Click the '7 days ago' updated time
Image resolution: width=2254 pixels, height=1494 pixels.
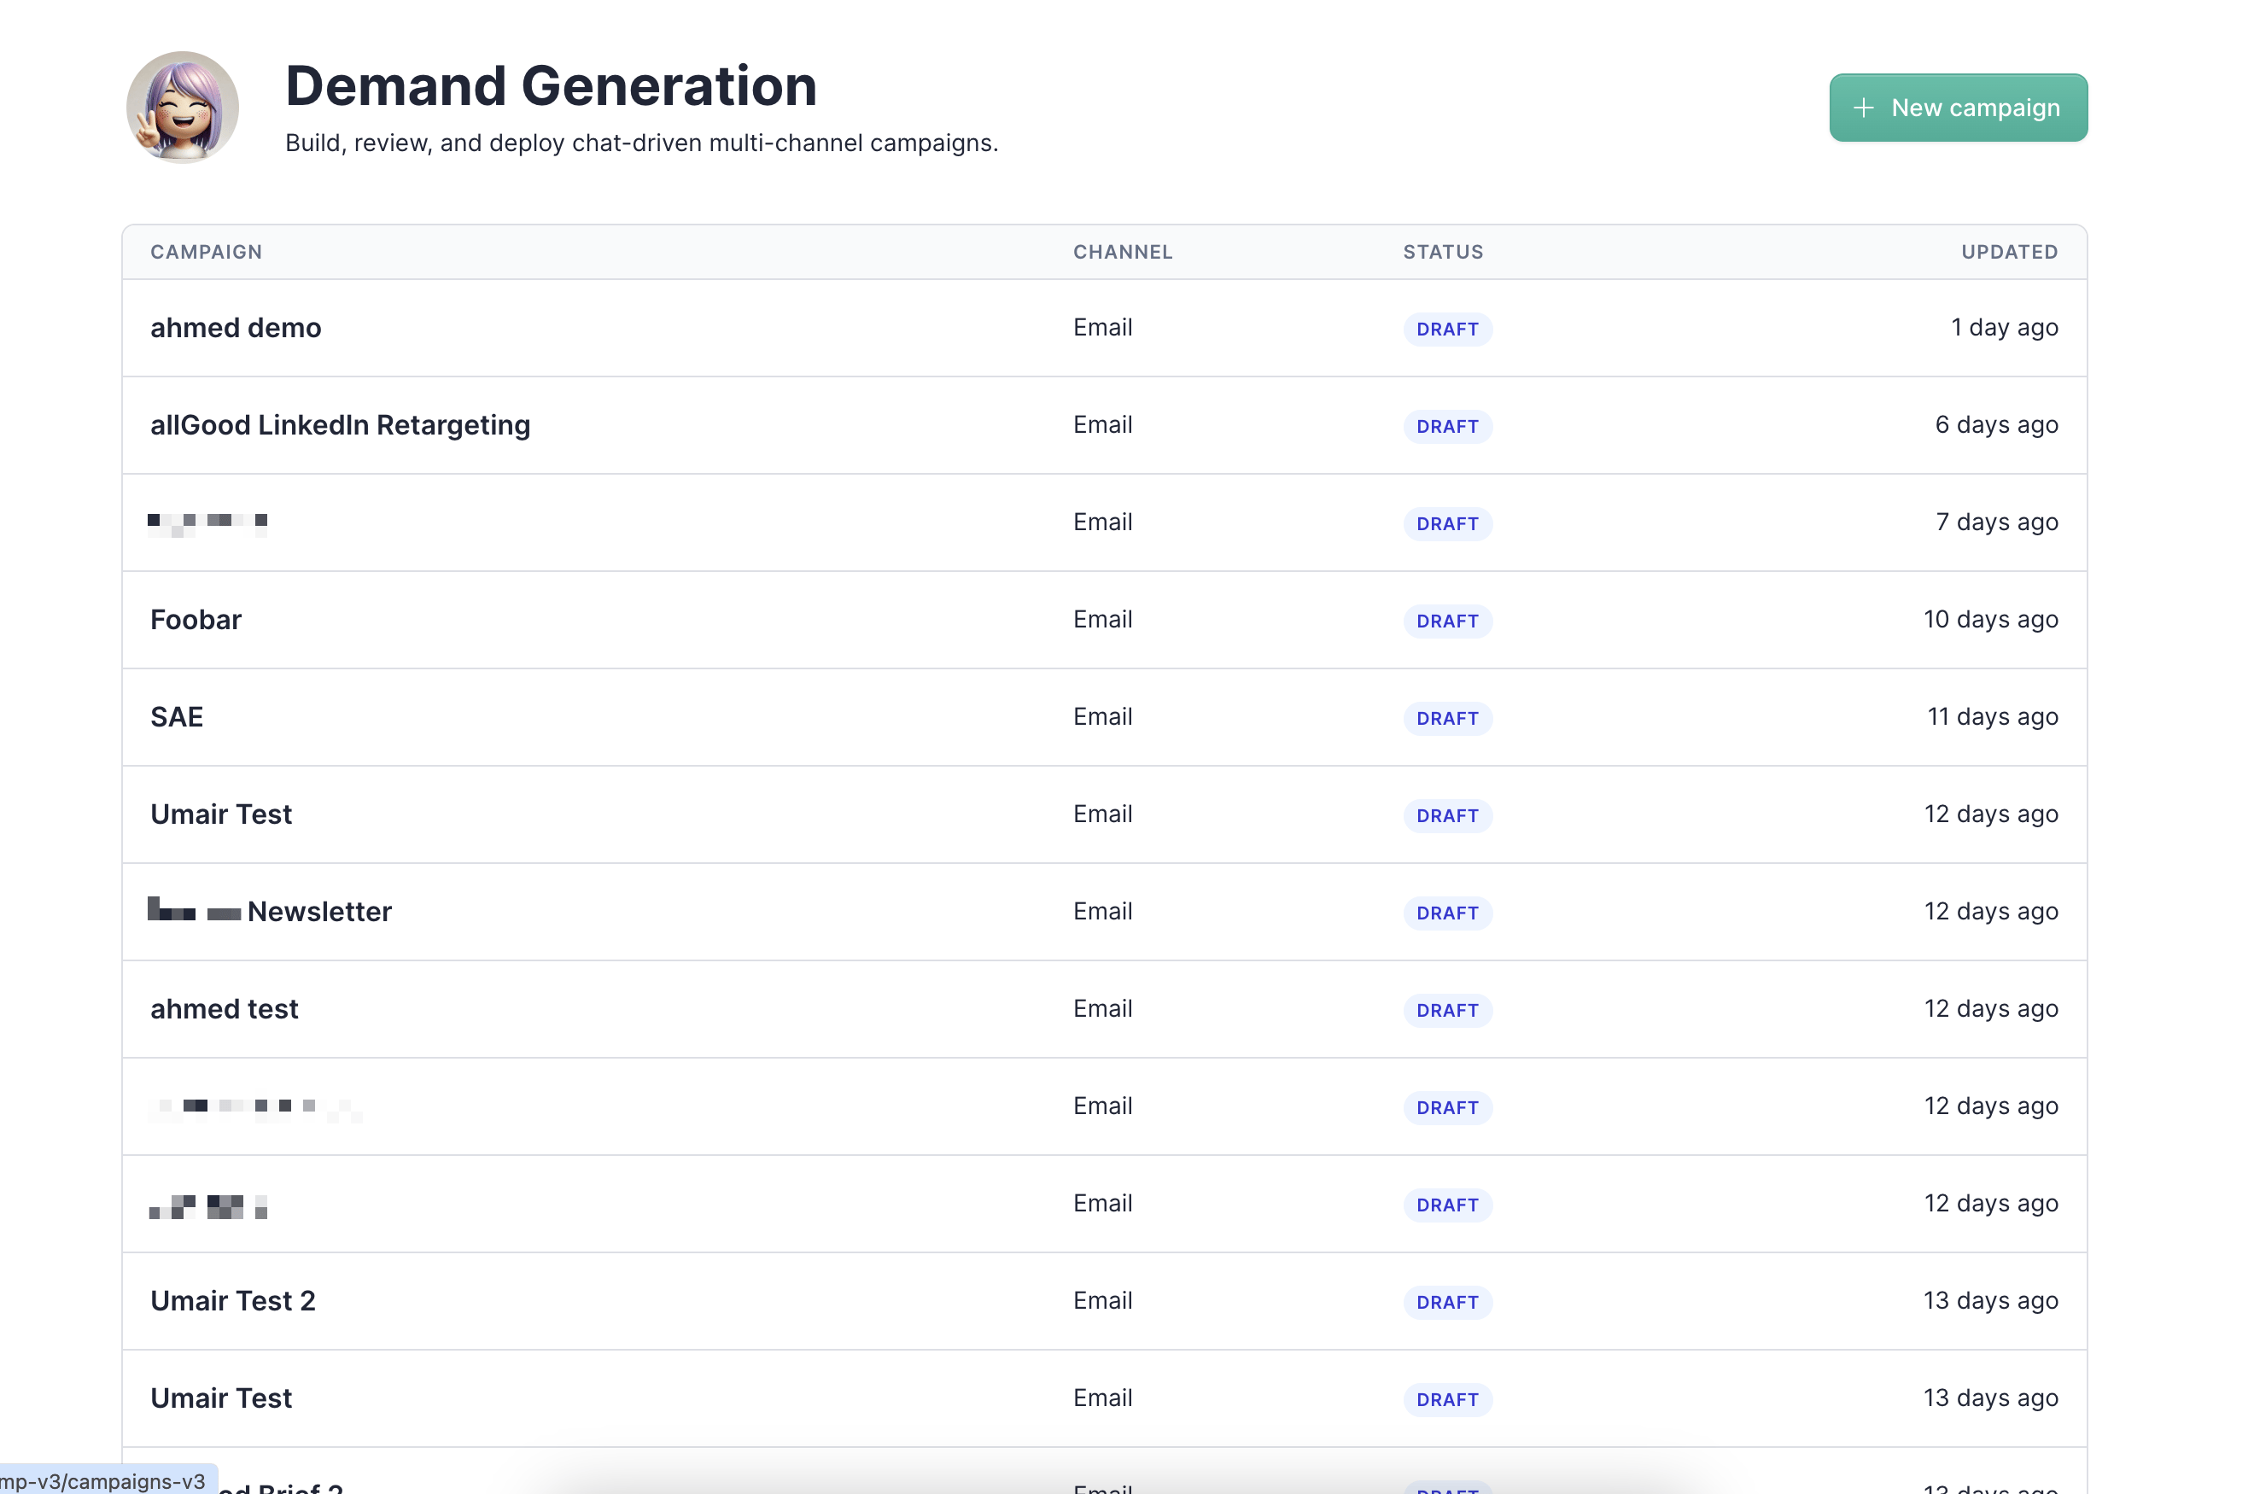[x=1997, y=522]
